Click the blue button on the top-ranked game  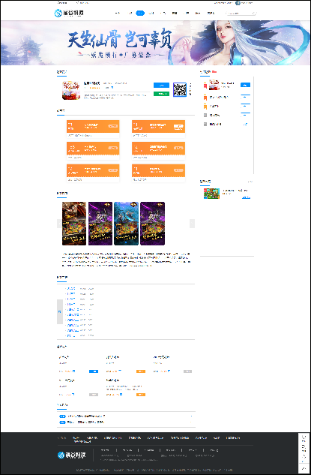[245, 85]
